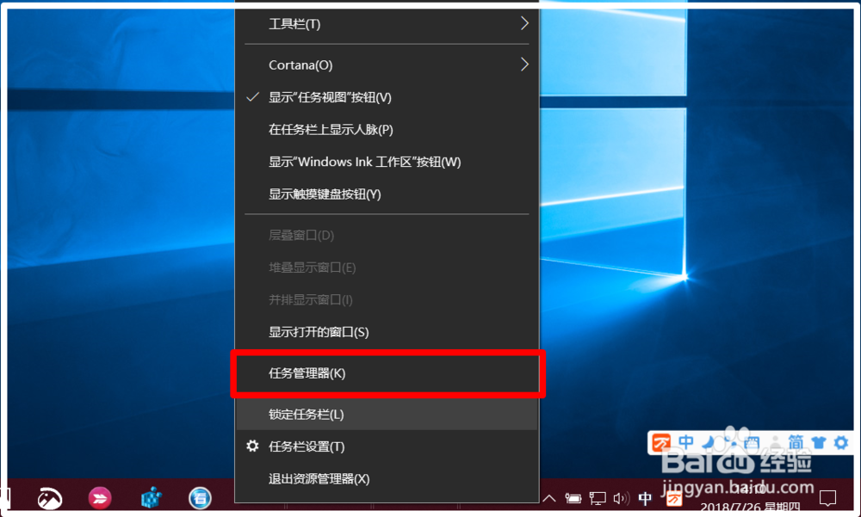The height and width of the screenshot is (517, 861).
Task: Select the t-shirt skin icon on Sogou toolbar
Action: [x=821, y=442]
